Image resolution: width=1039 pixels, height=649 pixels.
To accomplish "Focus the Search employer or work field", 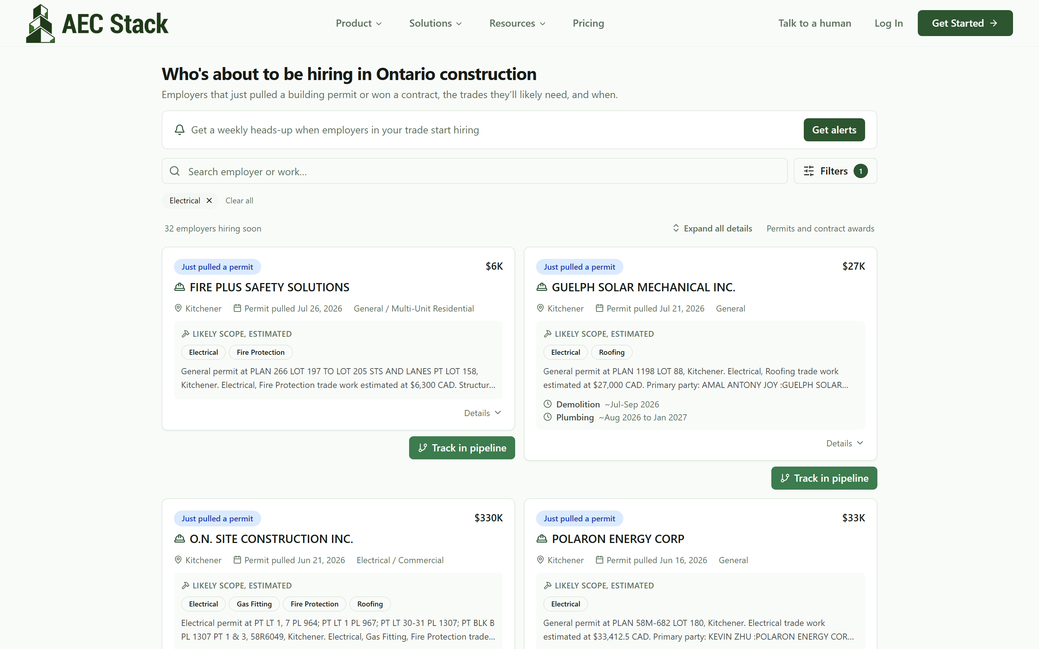I will [474, 171].
